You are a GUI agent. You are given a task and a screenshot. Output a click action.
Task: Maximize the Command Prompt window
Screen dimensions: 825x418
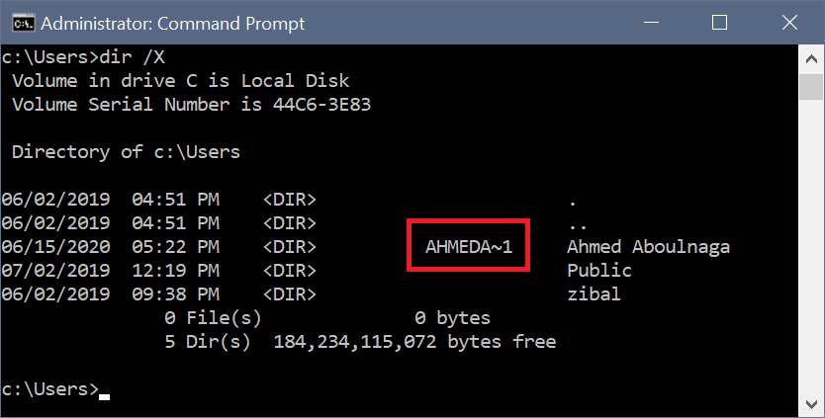719,22
